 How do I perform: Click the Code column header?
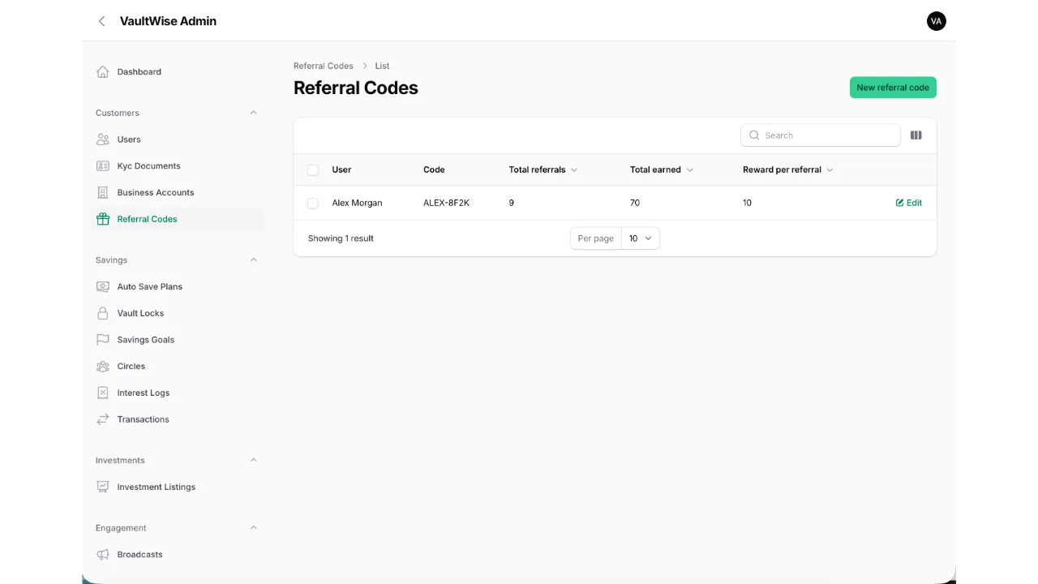(434, 170)
